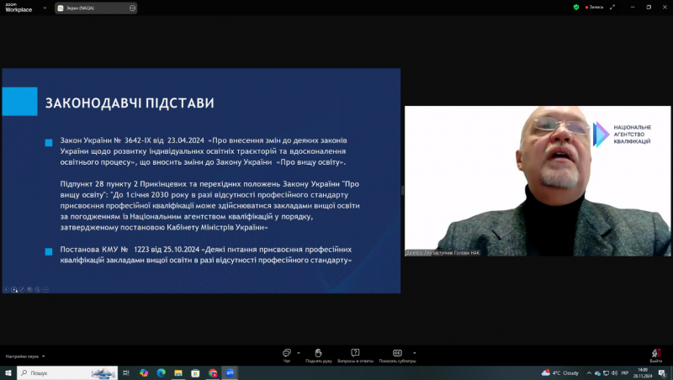Go to the previous slide arrow
The width and height of the screenshot is (673, 380).
coord(6,289)
